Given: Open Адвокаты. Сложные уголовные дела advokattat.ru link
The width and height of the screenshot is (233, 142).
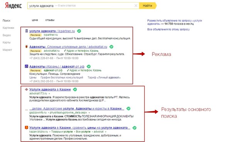Looking at the screenshot, I should pyautogui.click(x=68, y=47).
